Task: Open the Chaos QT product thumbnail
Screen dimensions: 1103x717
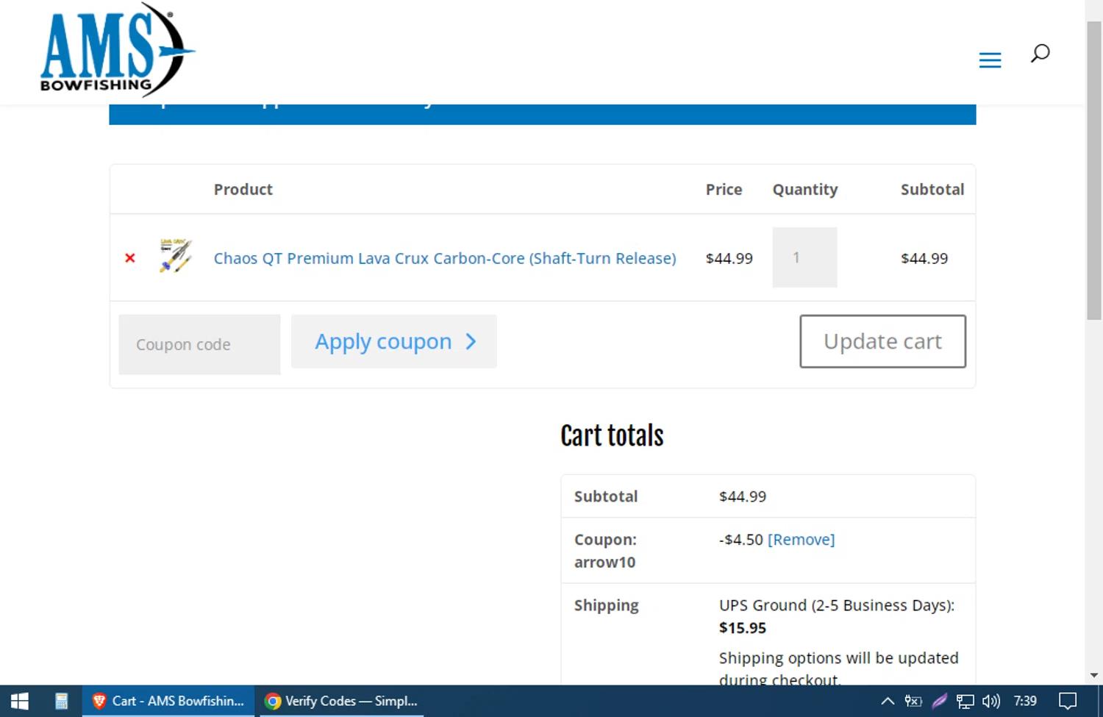Action: pos(176,257)
